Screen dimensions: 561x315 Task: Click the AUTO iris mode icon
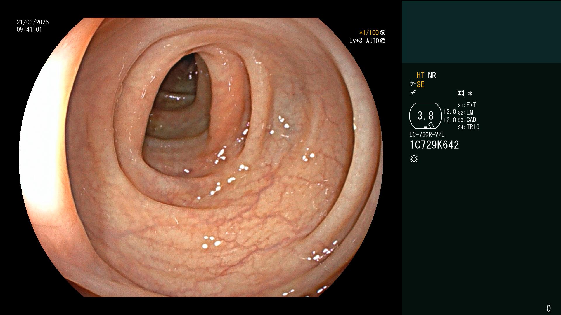pyautogui.click(x=383, y=41)
